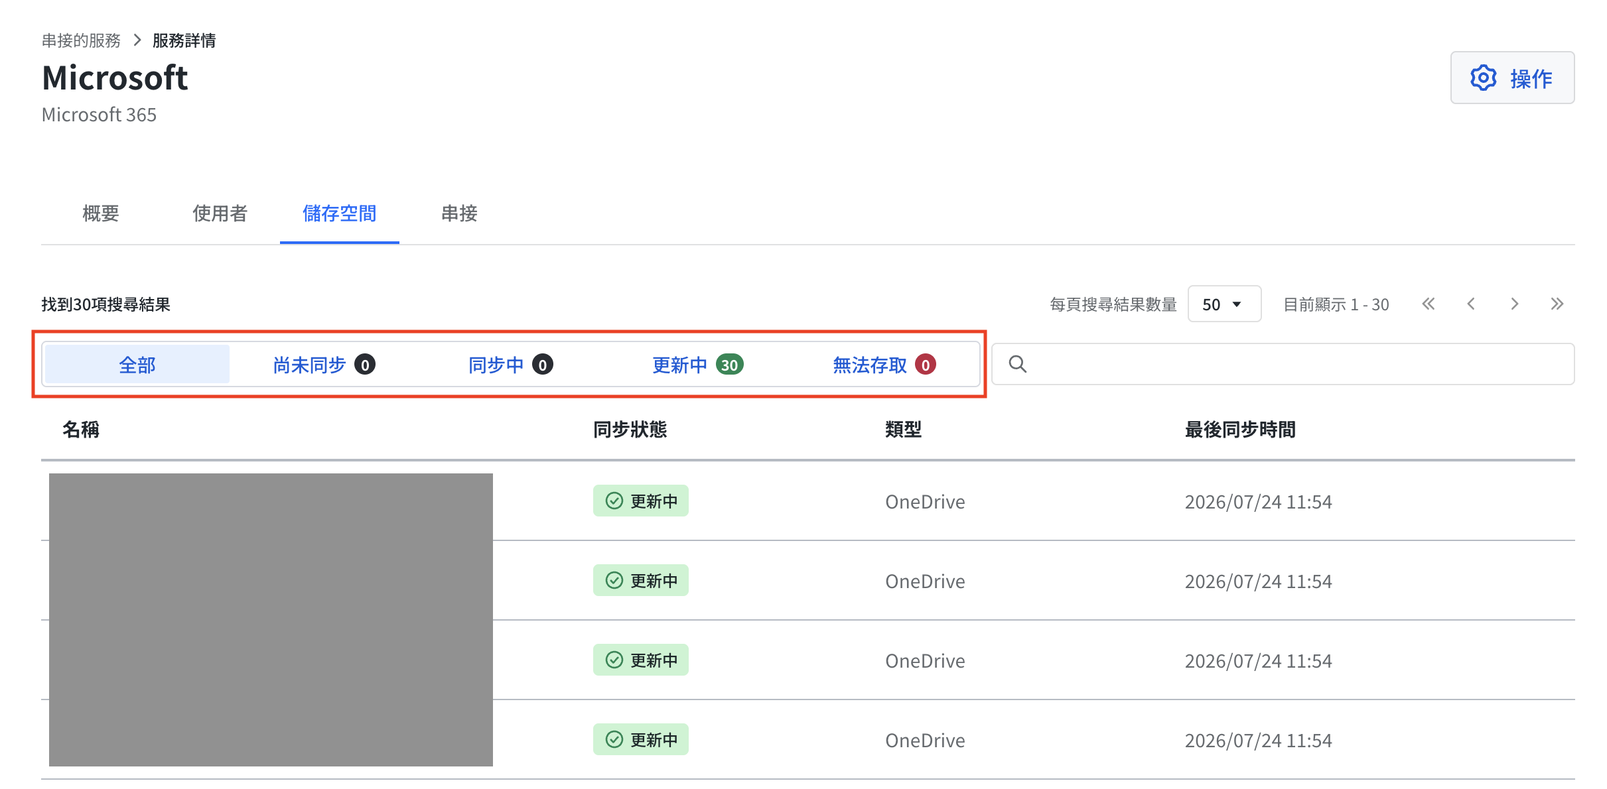Click the search field

1283,364
